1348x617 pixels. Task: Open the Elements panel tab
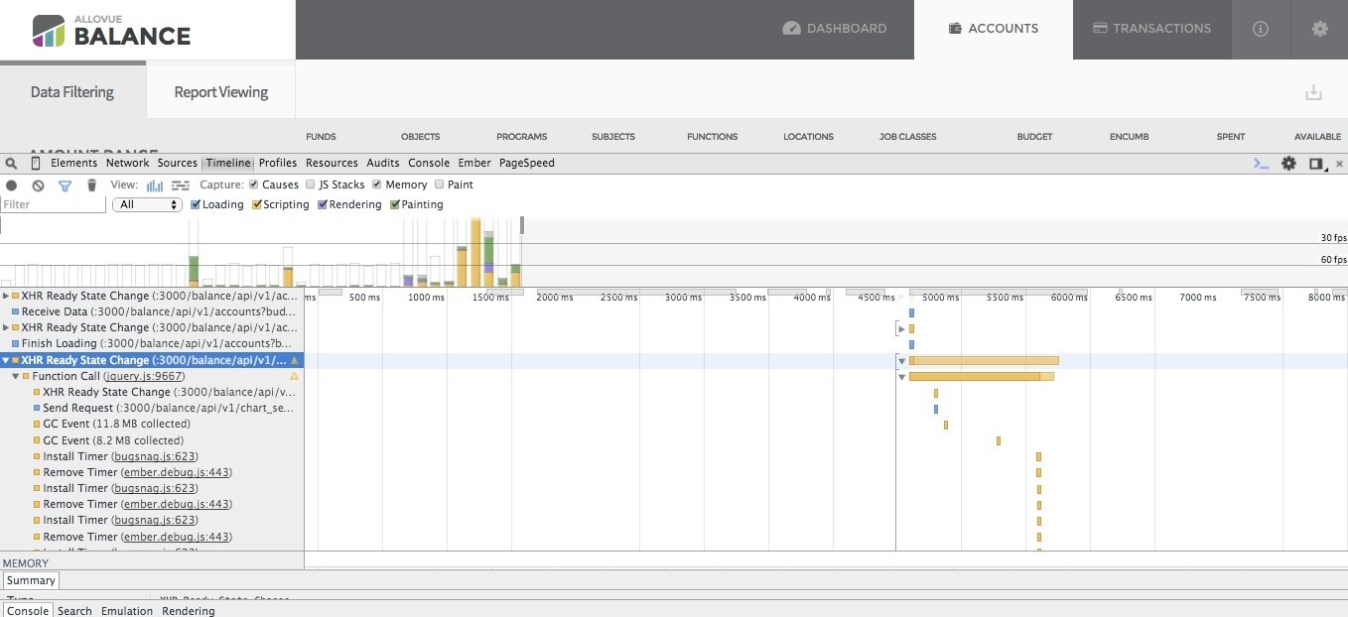pyautogui.click(x=73, y=163)
